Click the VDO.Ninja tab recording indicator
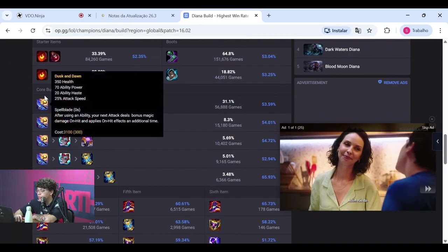Image resolution: width=448 pixels, height=252 pixels. click(81, 15)
